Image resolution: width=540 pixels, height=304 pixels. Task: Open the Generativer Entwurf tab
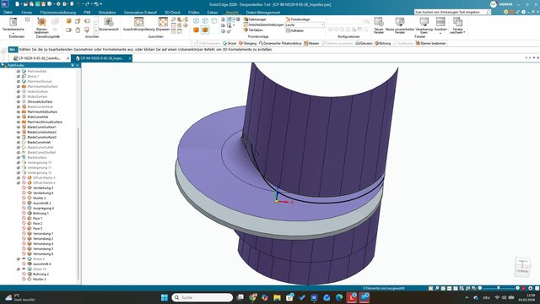tap(140, 13)
